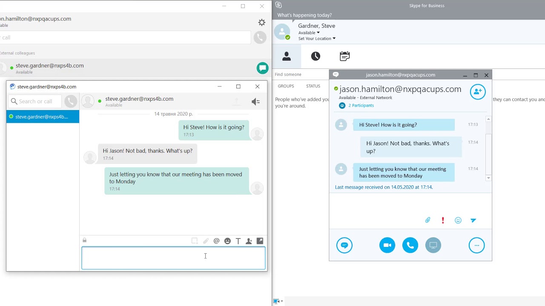The height and width of the screenshot is (306, 545).
Task: Click the Find someone search field
Action: coord(301,74)
